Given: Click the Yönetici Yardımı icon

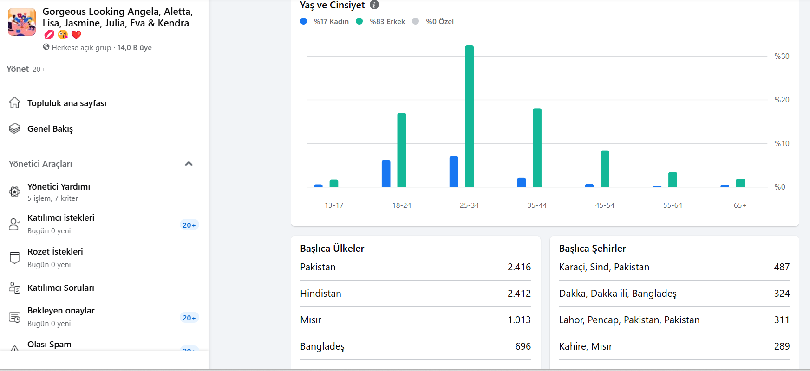Looking at the screenshot, I should click(x=15, y=192).
